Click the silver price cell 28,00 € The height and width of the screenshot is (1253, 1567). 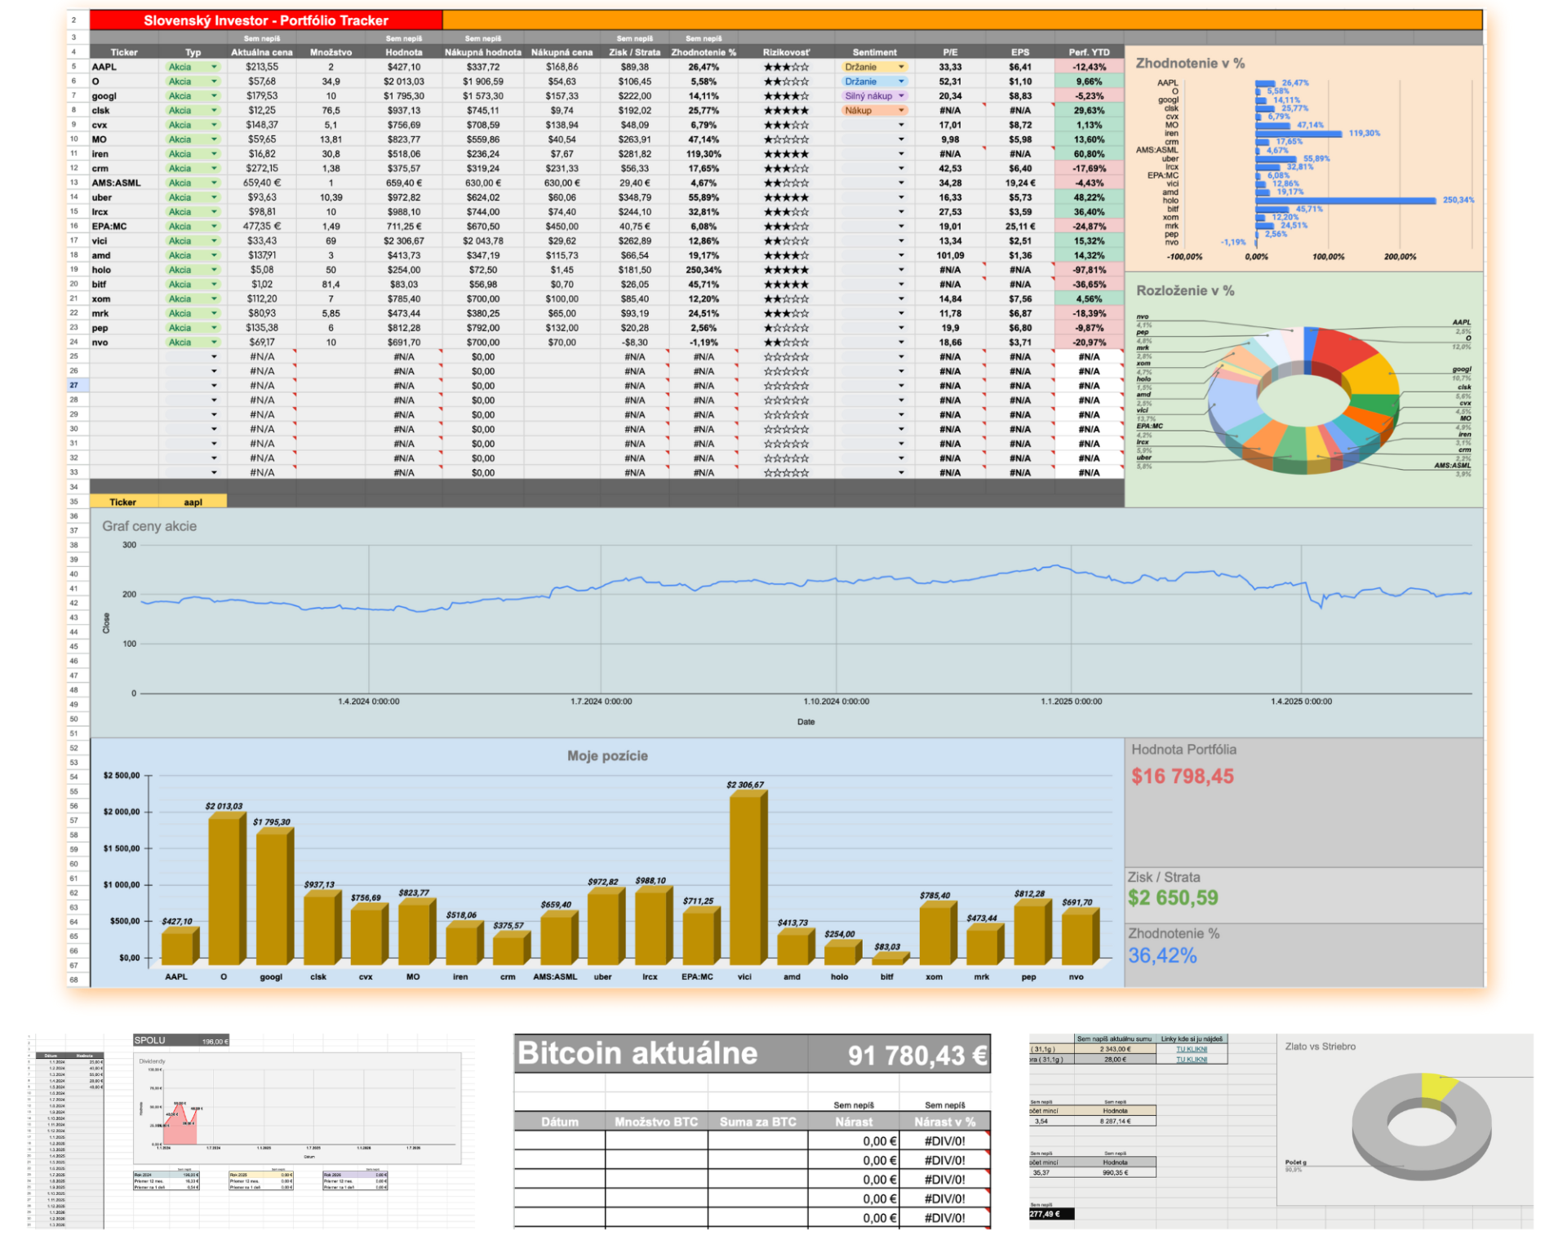click(1115, 1059)
